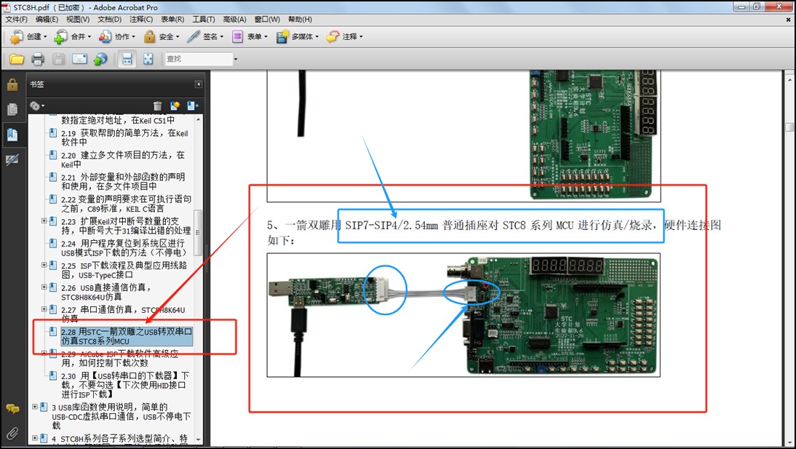Open the 创建 (Create) toolbar dropdown
The height and width of the screenshot is (449, 796).
[x=28, y=36]
